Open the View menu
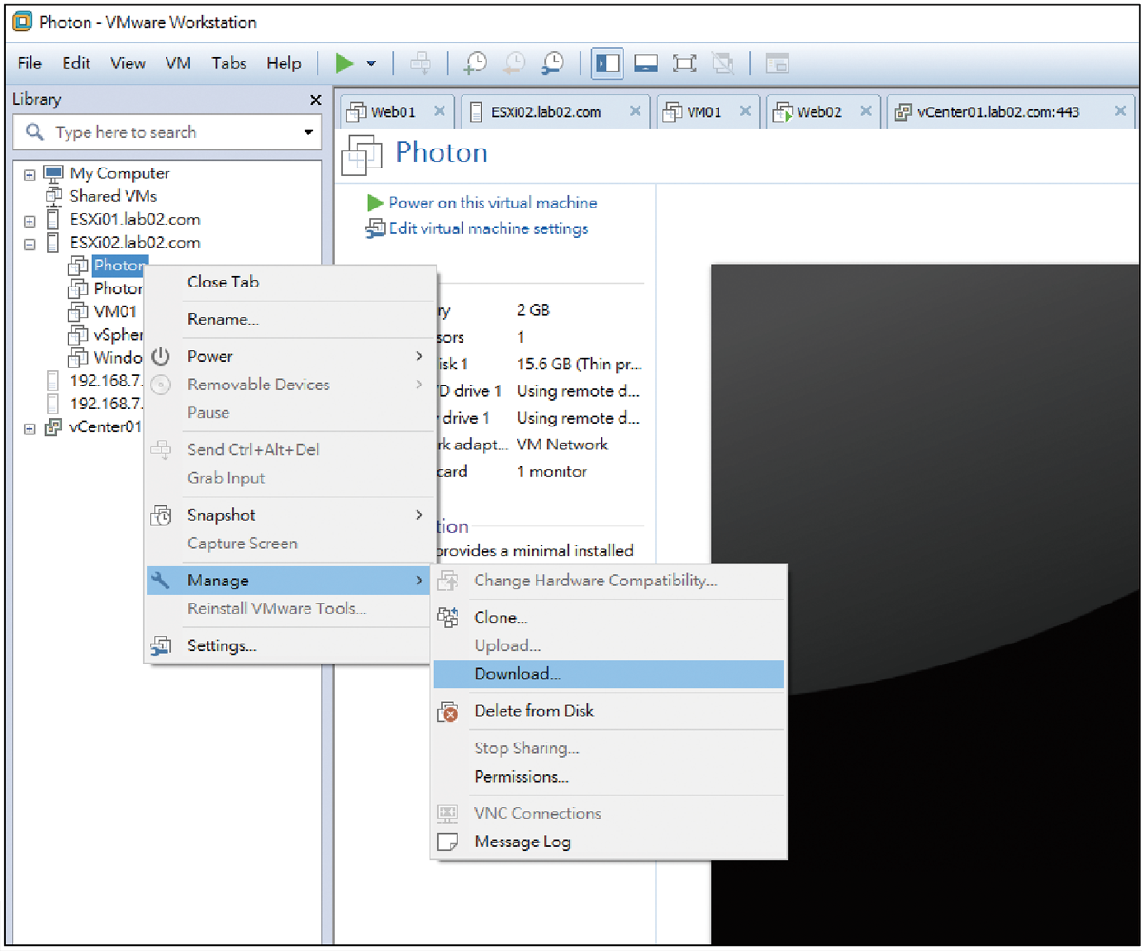The image size is (1142, 951). pyautogui.click(x=128, y=64)
